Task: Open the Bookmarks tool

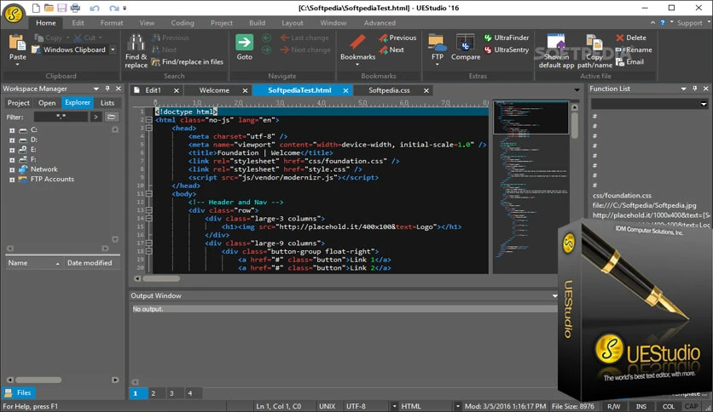Action: point(358,50)
